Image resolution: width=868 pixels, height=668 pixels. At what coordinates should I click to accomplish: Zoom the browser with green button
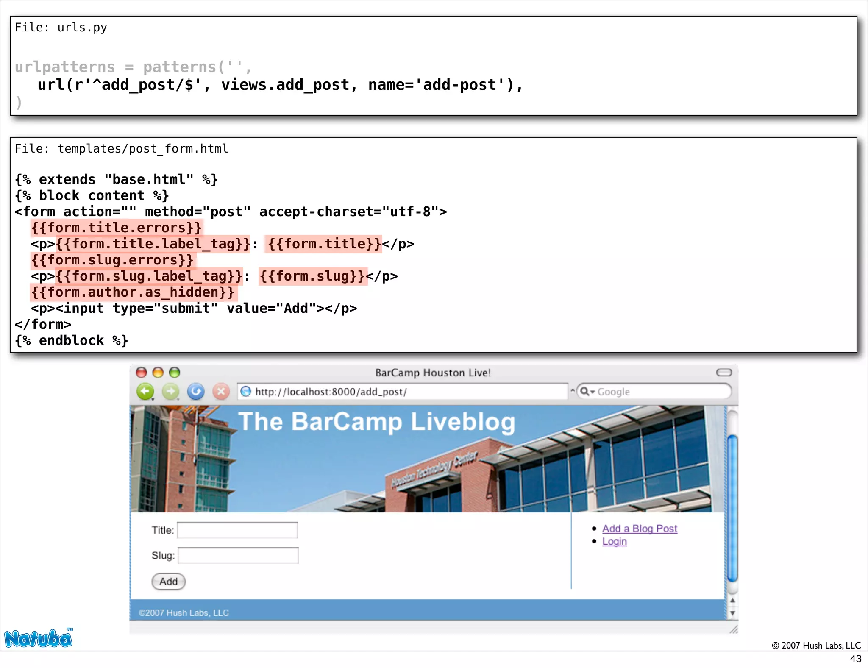pos(175,373)
